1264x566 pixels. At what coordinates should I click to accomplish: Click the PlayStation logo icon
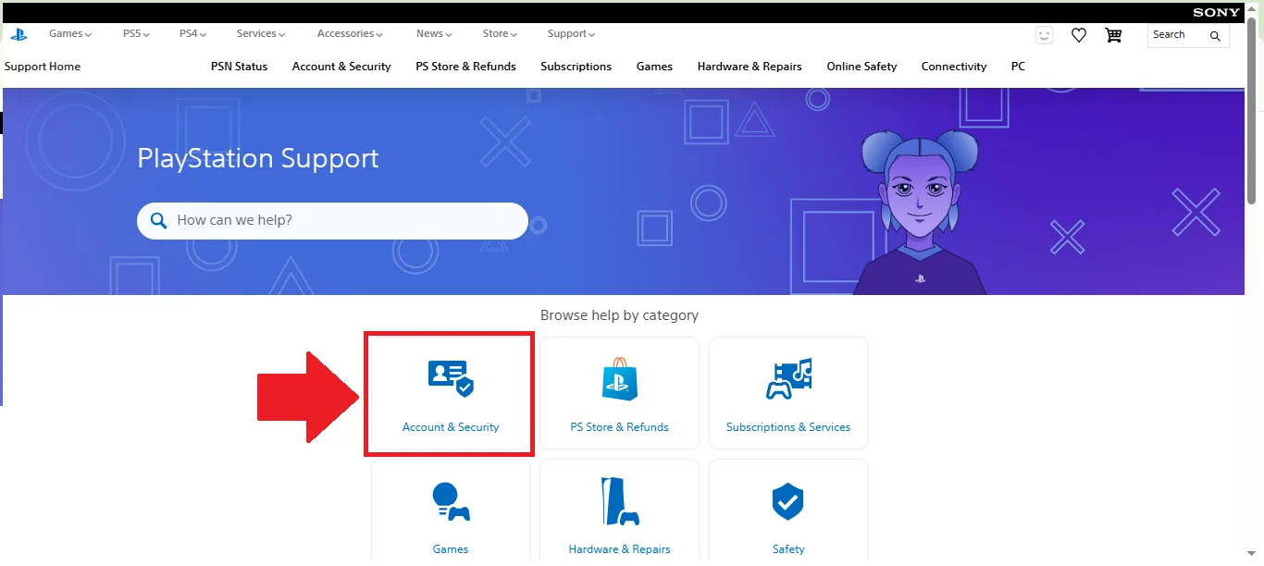[19, 34]
